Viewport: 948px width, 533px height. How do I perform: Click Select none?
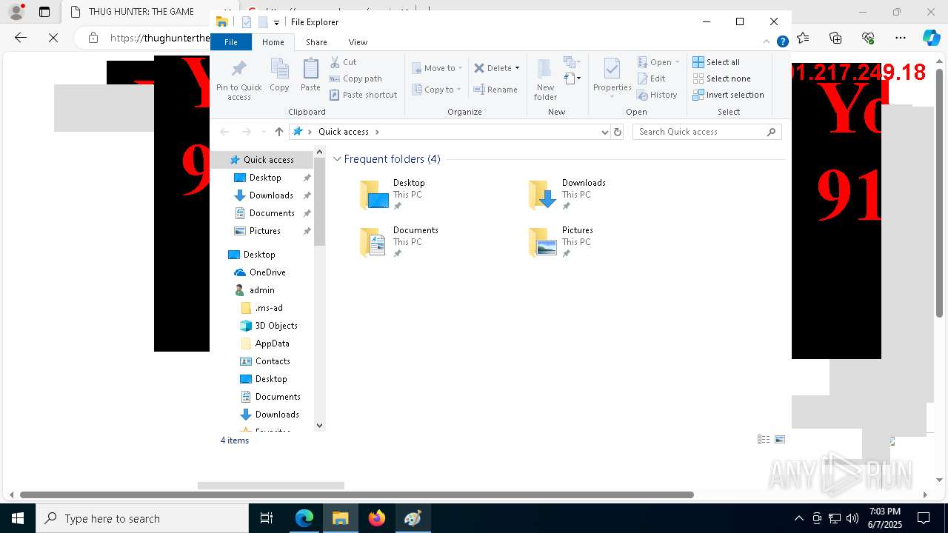(722, 78)
